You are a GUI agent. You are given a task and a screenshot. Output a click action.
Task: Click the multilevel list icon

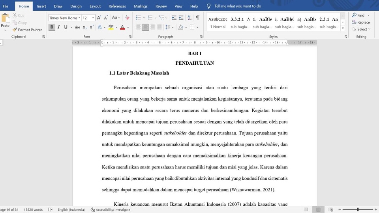[161, 18]
